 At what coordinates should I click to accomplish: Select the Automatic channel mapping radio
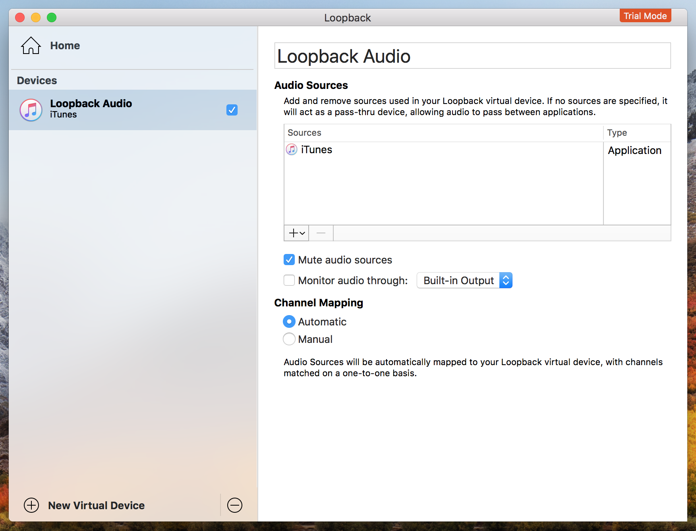[x=289, y=321]
